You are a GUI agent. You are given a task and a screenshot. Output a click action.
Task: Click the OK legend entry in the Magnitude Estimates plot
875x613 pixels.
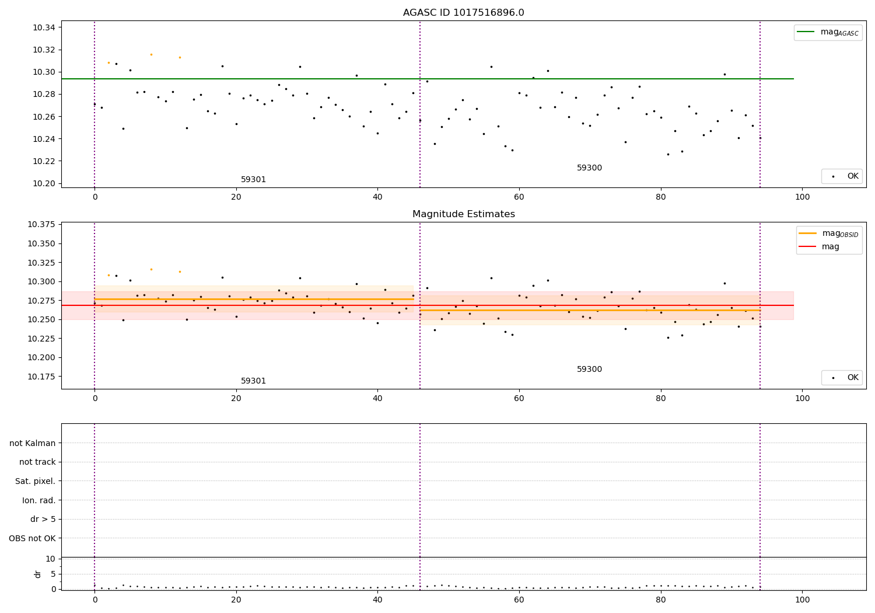tap(842, 378)
